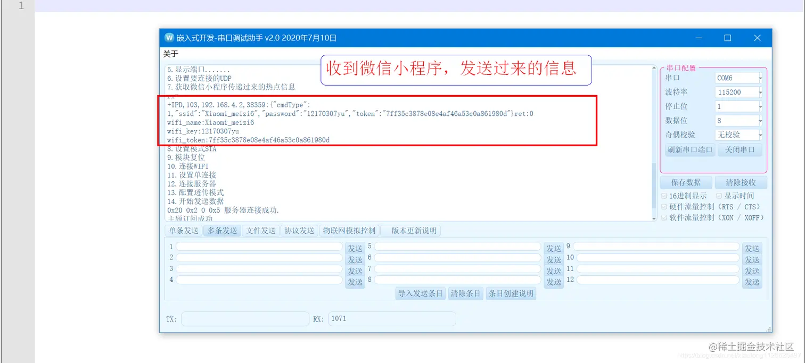
Task: Click into send entry field 10
Action: click(x=658, y=258)
